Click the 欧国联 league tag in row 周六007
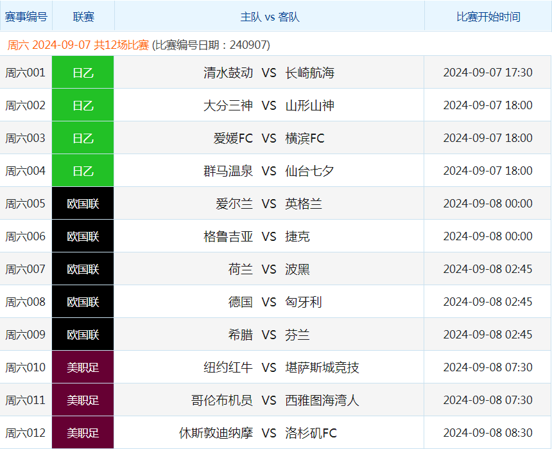Image resolution: width=552 pixels, height=449 pixels. (83, 269)
